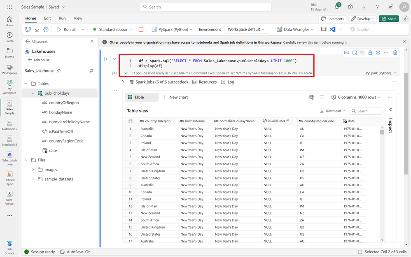This screenshot has width=411, height=257.
Task: Select the Table tab in output
Action: [x=142, y=97]
